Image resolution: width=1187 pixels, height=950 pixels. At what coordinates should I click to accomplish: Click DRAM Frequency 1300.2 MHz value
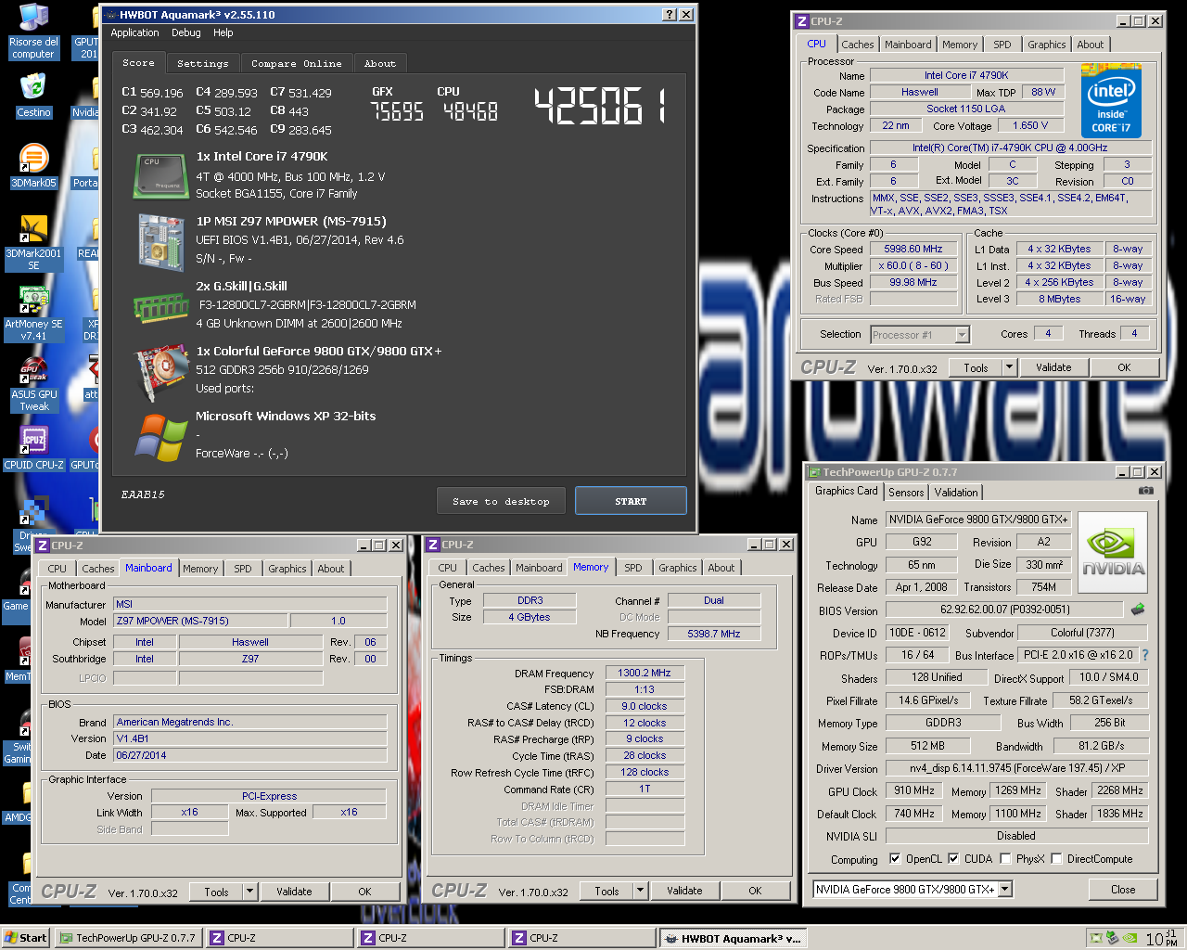[x=645, y=673]
